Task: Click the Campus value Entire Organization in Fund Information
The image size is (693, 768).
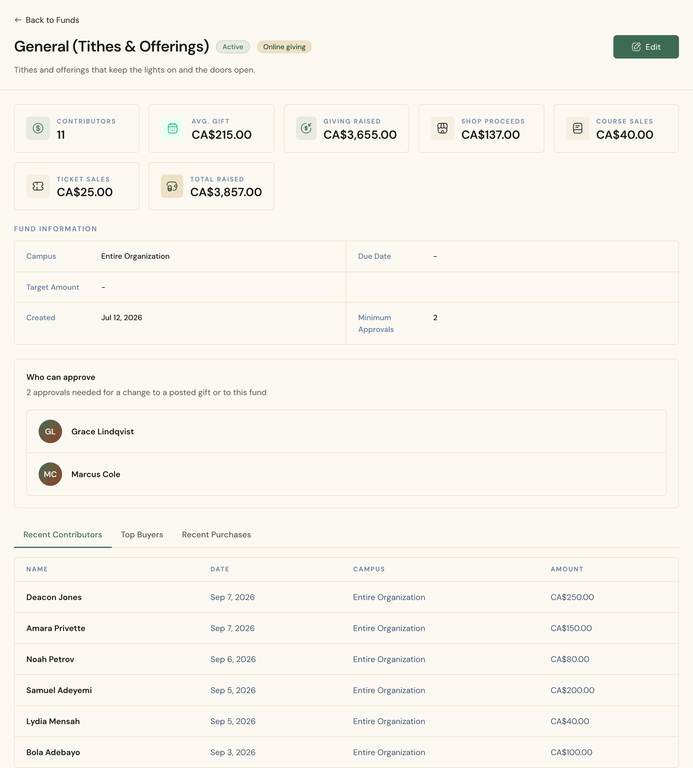Action: (135, 256)
